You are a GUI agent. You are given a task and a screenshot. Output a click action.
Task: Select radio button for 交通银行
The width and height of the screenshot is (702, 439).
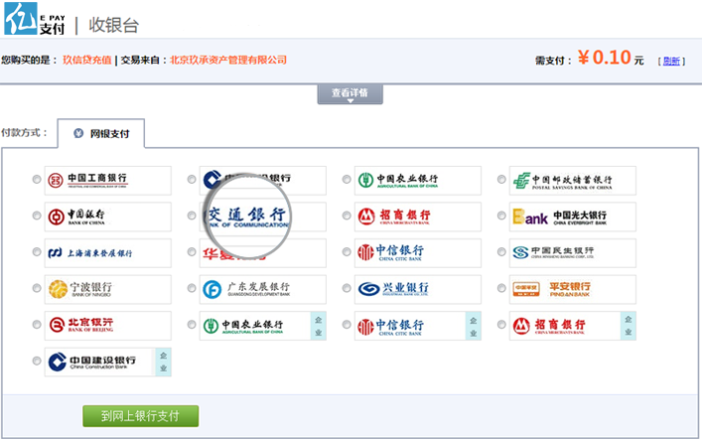(192, 216)
